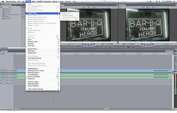The image size is (177, 113).
Task: Toggle Loop Playback in View menu
Action: pos(43,75)
